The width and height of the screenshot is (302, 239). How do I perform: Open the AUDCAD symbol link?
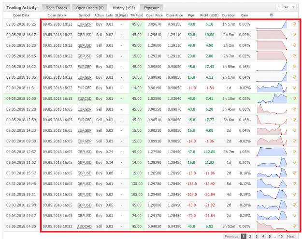pyautogui.click(x=85, y=226)
